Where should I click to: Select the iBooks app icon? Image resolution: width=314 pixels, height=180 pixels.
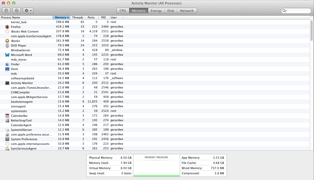click(x=7, y=41)
